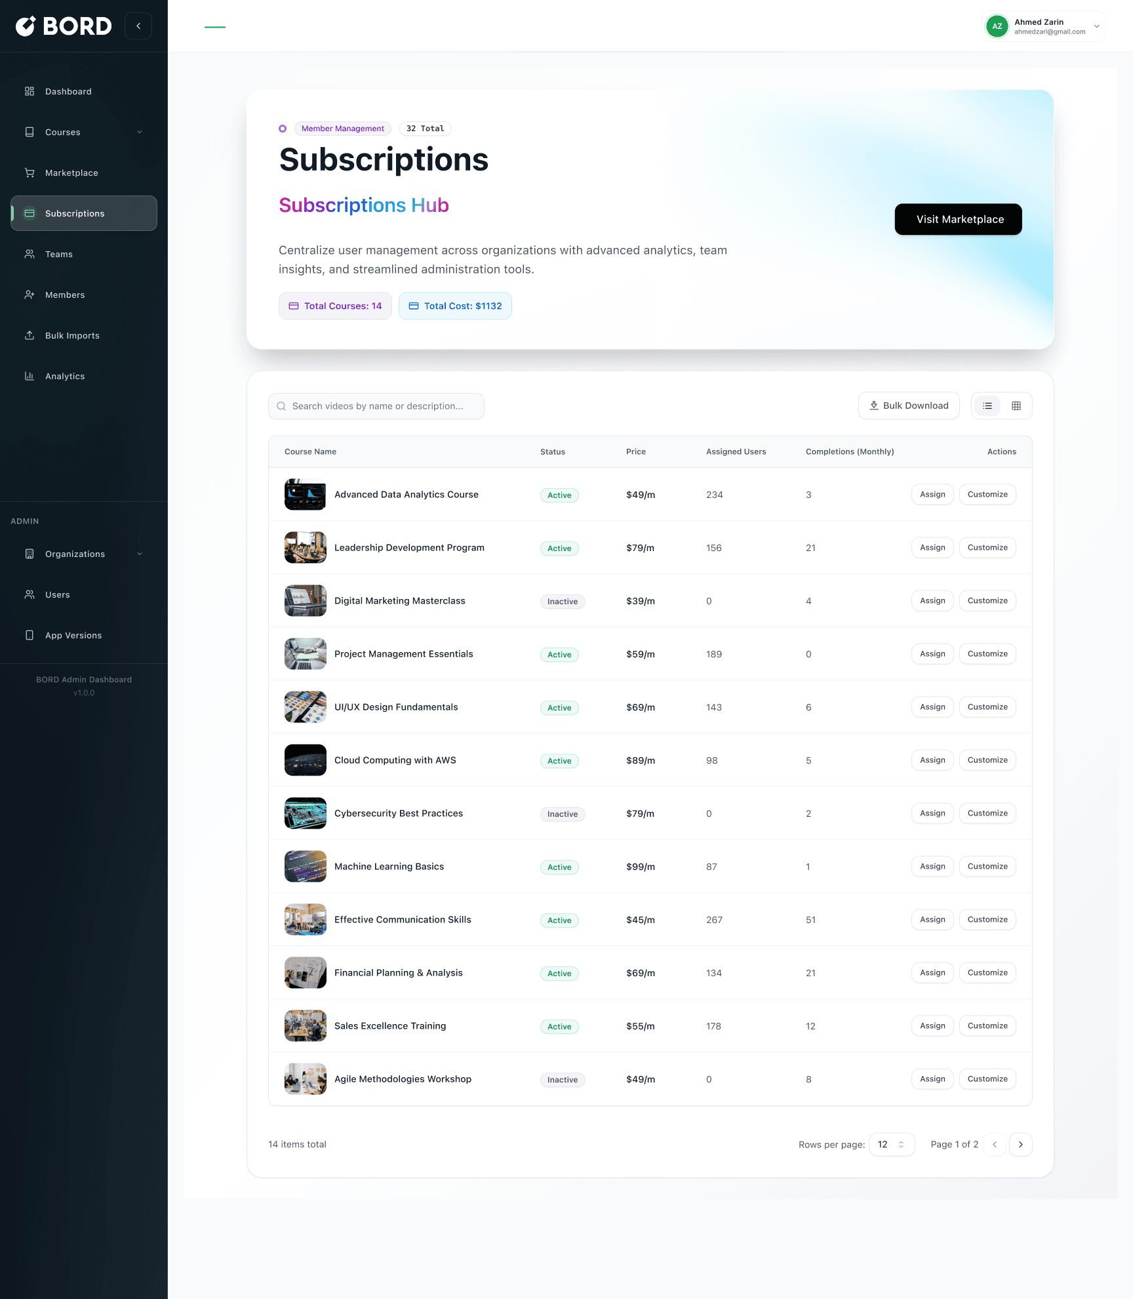Click the search videos input field
This screenshot has height=1299, width=1133.
click(376, 406)
